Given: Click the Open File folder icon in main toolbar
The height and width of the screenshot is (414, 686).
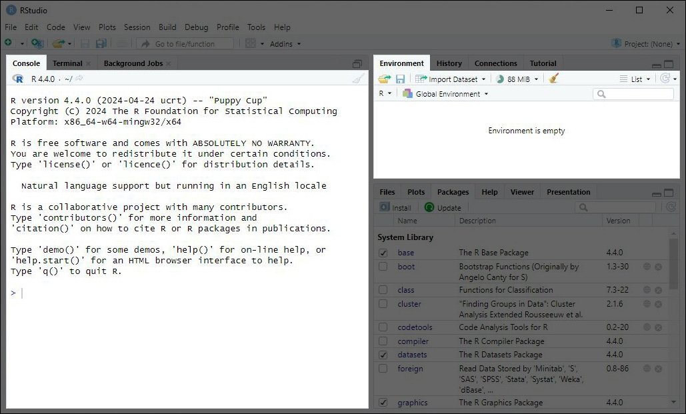Looking at the screenshot, I should click(x=58, y=43).
